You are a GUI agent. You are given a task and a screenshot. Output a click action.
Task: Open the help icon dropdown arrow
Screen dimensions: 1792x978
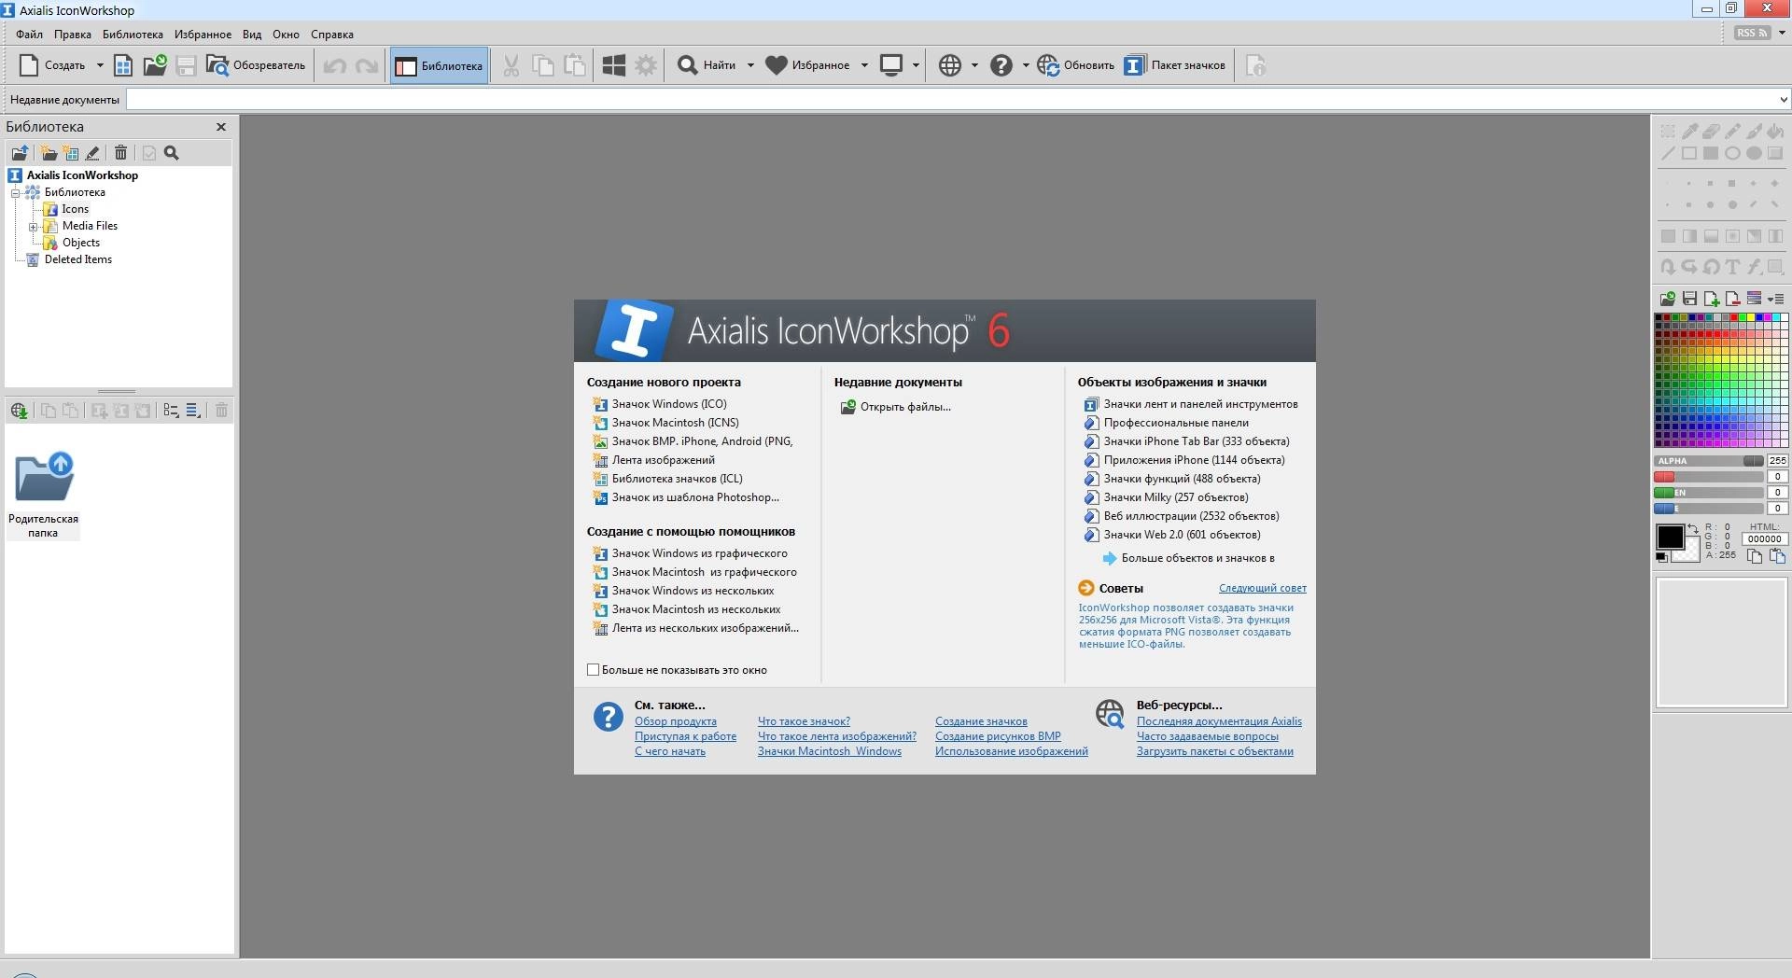pyautogui.click(x=1026, y=65)
